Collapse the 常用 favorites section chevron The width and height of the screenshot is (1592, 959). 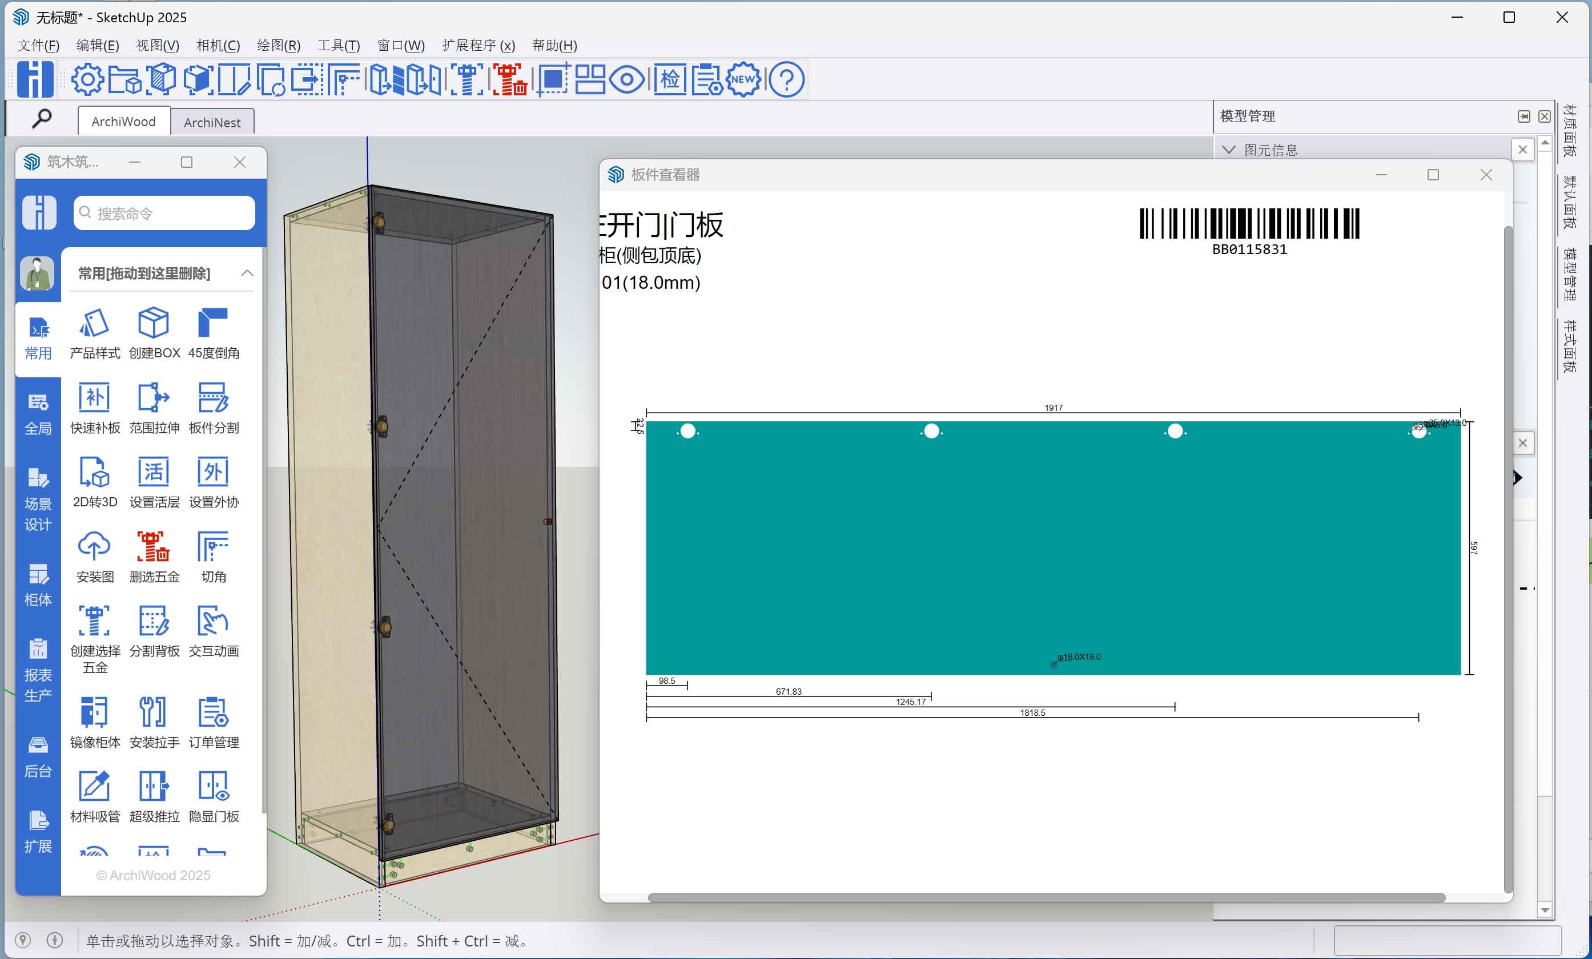coord(247,273)
